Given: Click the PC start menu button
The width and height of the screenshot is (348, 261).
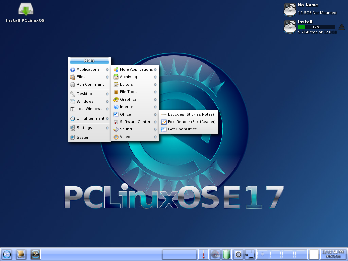Looking at the screenshot, I should point(7,254).
